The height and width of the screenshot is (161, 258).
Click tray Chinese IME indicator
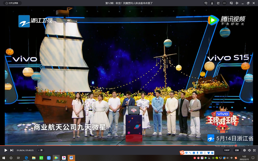click(231, 158)
